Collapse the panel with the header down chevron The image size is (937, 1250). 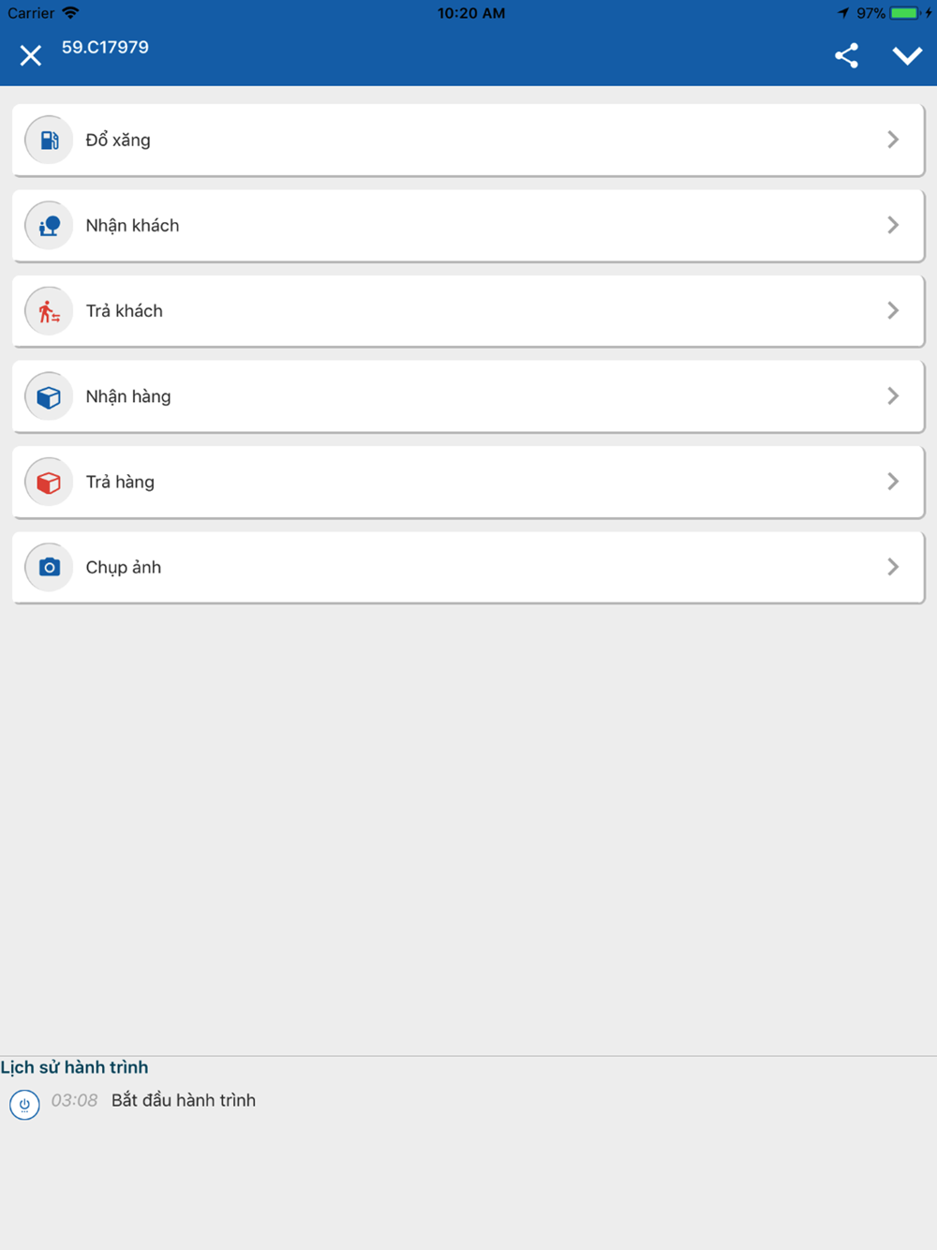tap(907, 56)
